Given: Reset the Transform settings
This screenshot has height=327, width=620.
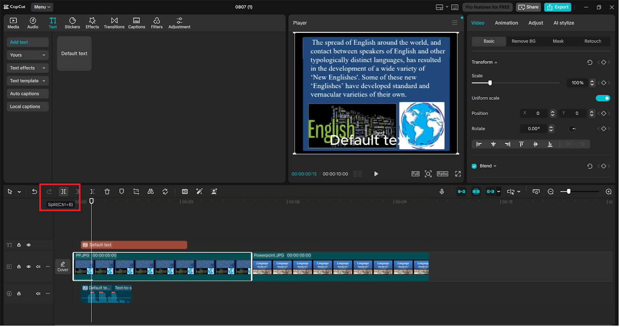Looking at the screenshot, I should [x=590, y=62].
